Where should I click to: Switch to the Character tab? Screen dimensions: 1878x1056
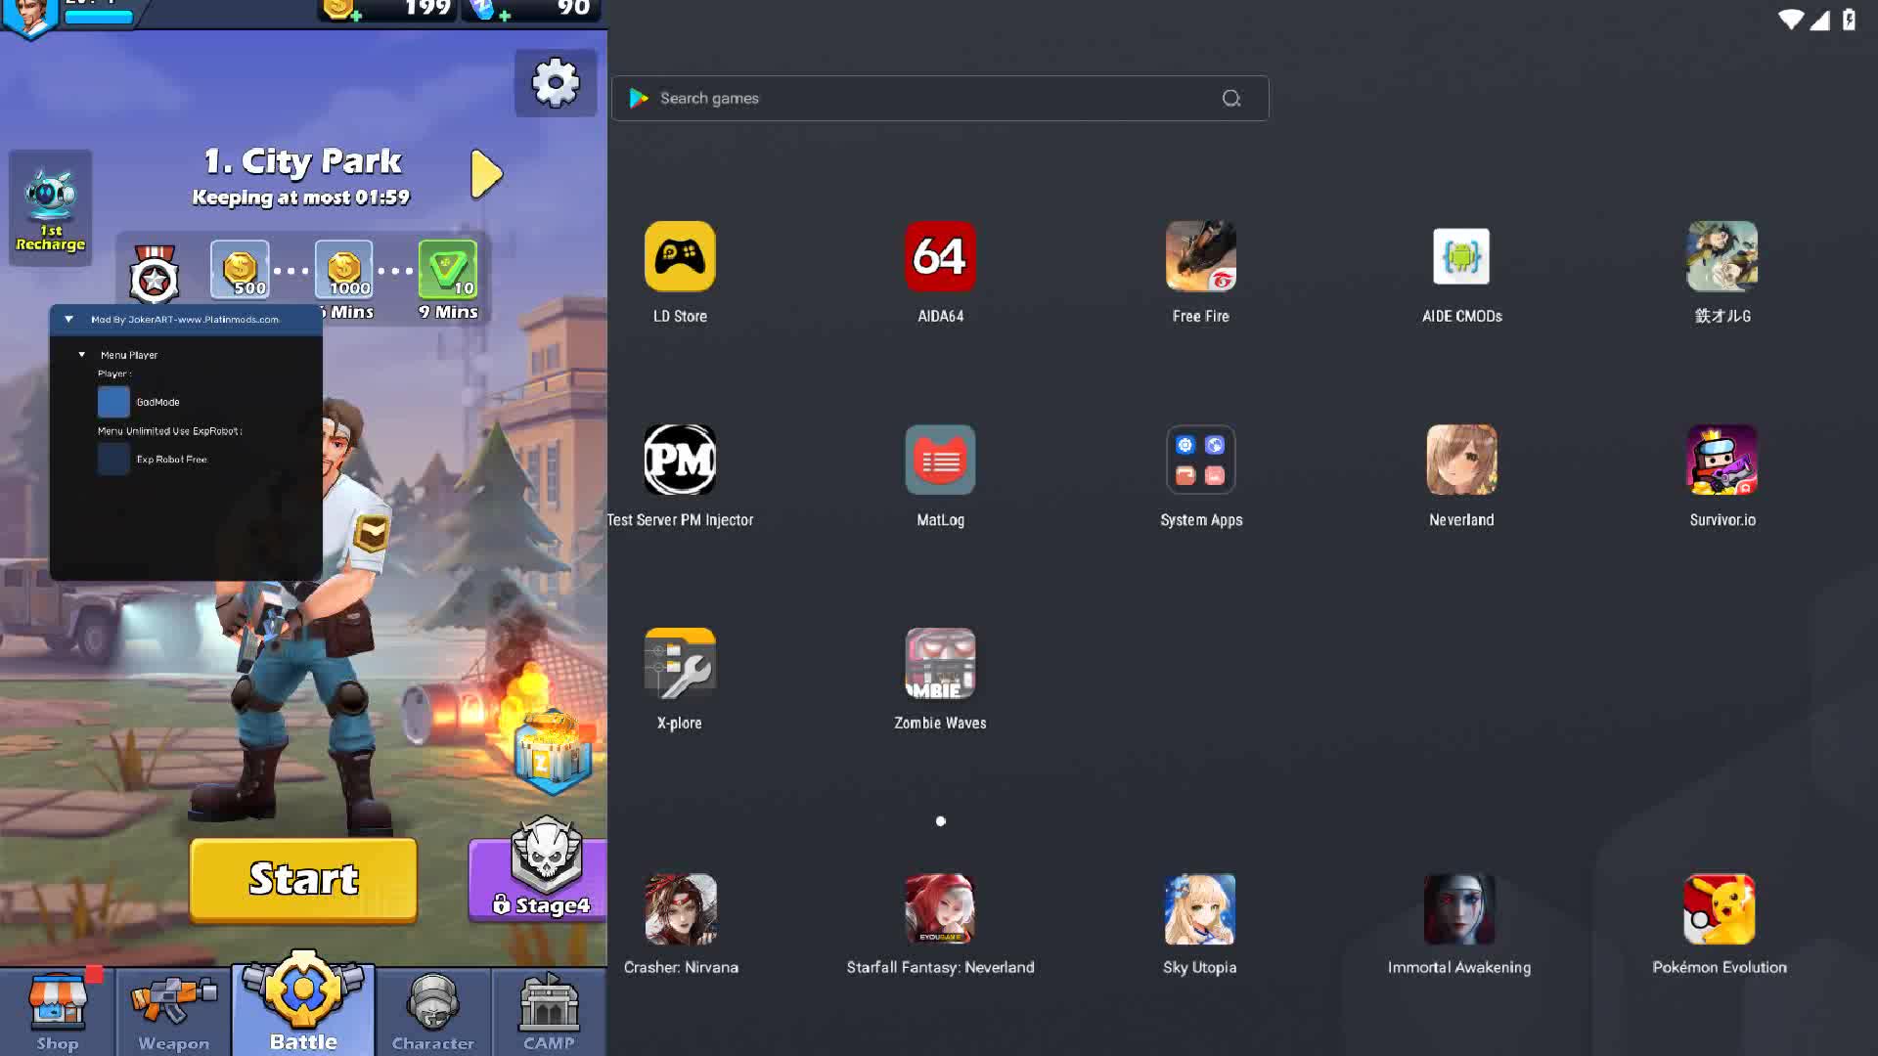[x=432, y=1012]
